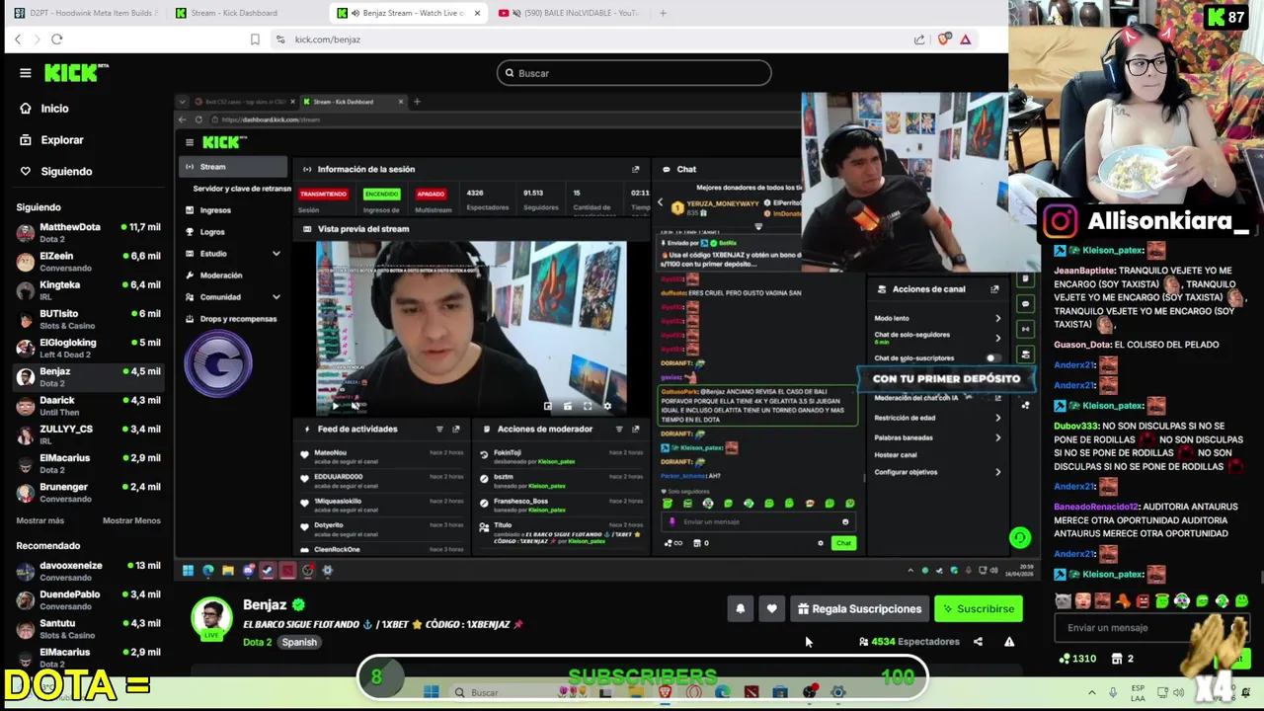This screenshot has height=711, width=1264.
Task: Select the angry red face emote
Action: tap(1143, 601)
